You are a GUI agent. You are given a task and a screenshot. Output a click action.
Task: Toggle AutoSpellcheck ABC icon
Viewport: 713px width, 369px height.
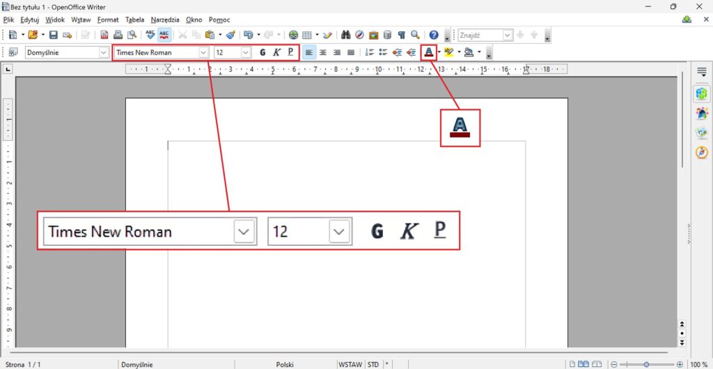(x=165, y=35)
